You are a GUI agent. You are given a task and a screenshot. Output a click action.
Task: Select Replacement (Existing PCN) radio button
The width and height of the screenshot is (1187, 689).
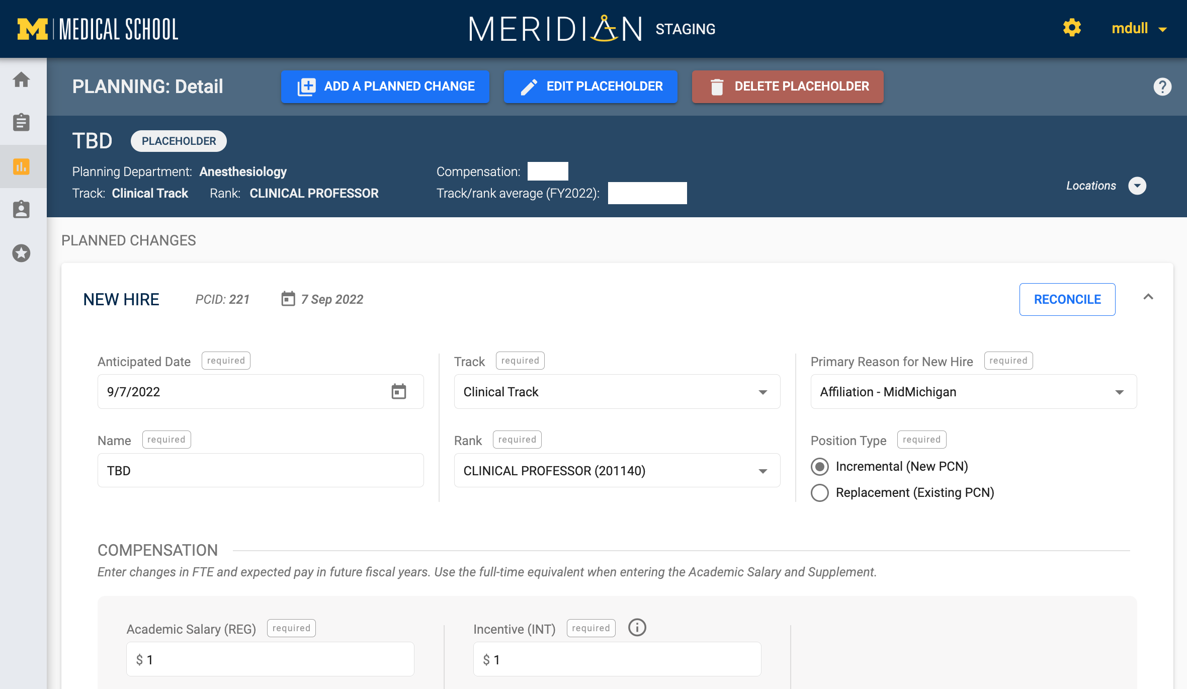[819, 493]
